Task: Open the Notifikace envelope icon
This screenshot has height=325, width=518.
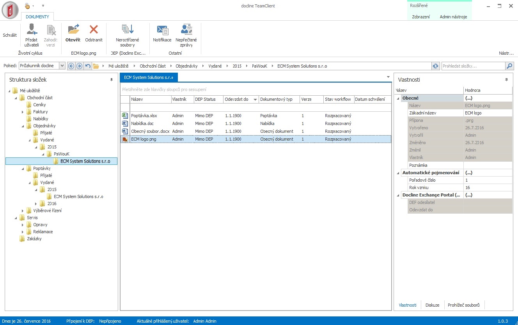Action: coord(162,30)
